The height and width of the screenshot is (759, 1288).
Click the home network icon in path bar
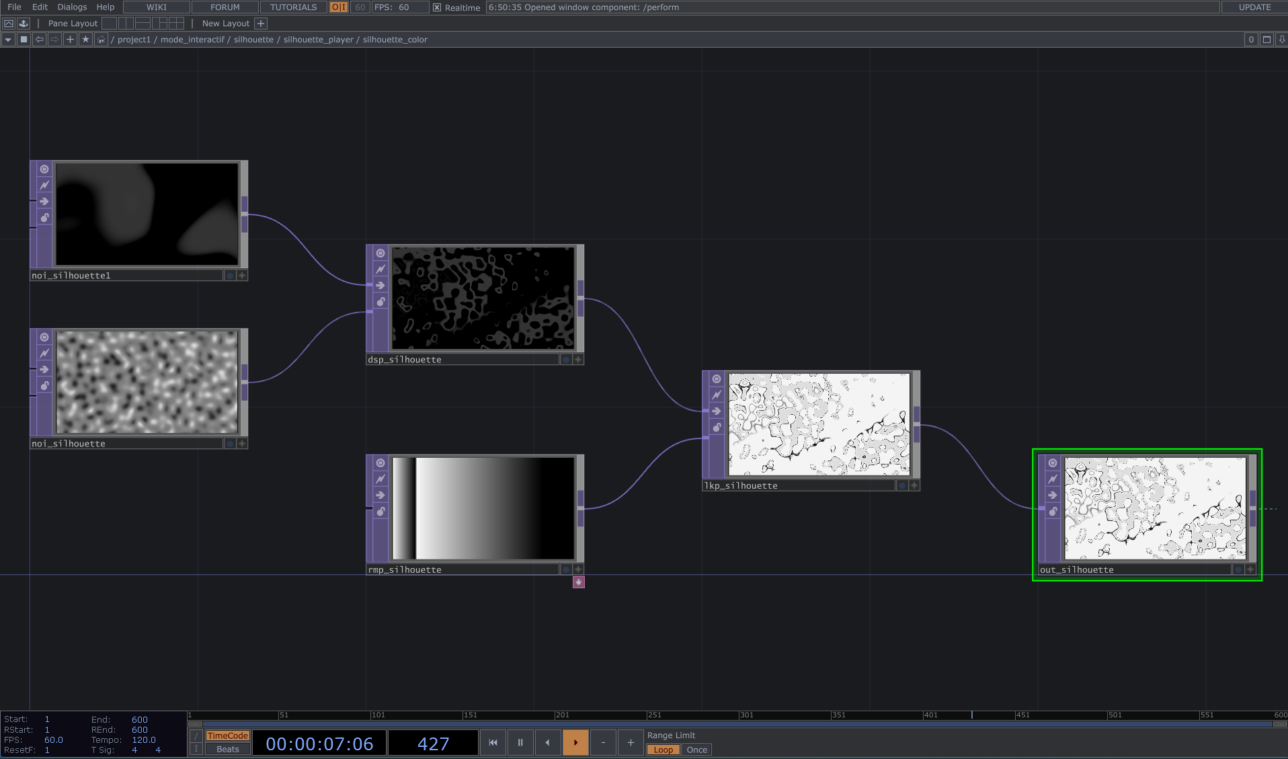pyautogui.click(x=101, y=40)
